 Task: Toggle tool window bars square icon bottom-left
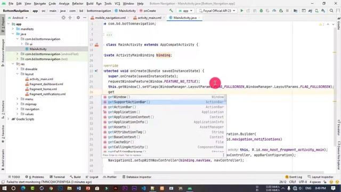click(x=3, y=182)
